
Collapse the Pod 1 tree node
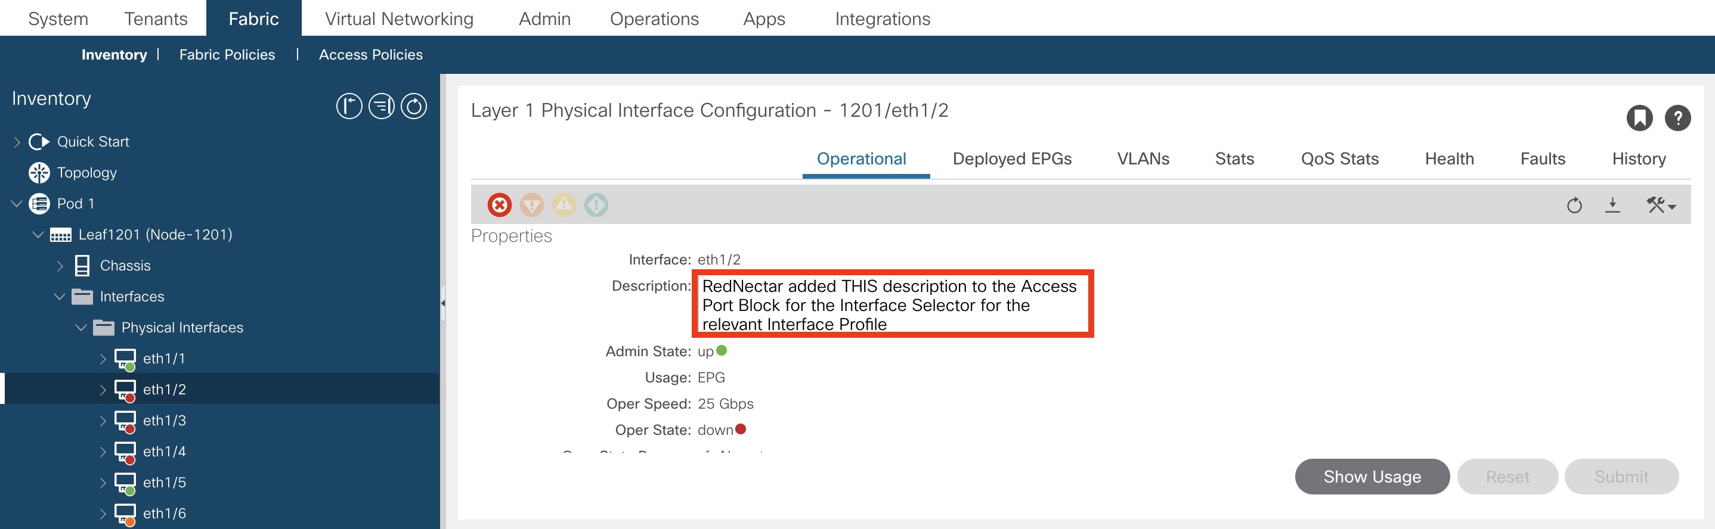pos(17,204)
